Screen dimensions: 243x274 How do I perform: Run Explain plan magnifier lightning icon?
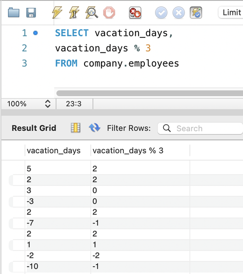coord(91,13)
